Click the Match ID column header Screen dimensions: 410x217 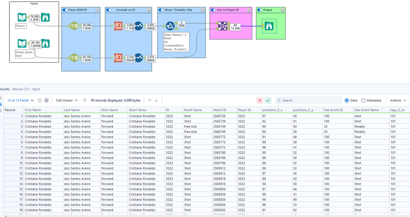[x=224, y=110]
